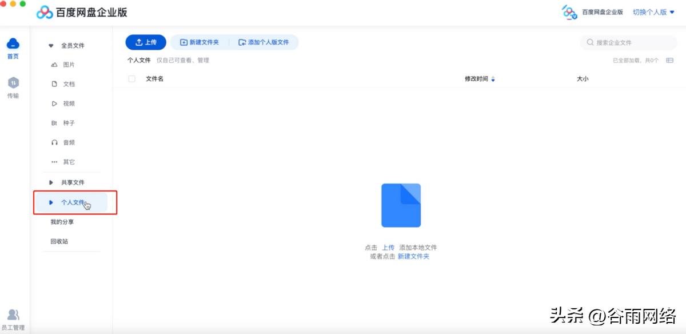Select the 视频 (Videos) category icon

53,104
